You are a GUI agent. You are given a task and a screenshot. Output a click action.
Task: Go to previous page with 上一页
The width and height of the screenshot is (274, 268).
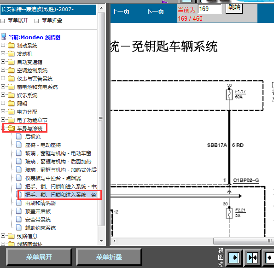click(120, 12)
